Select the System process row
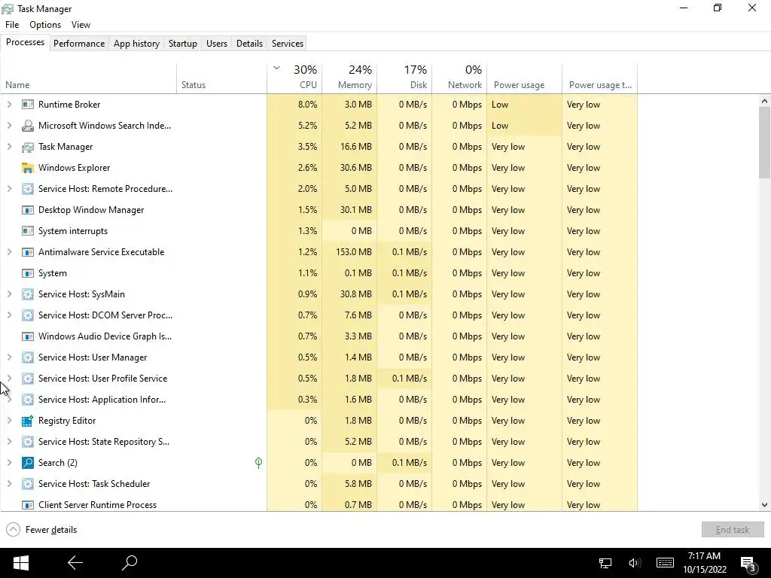Viewport: 771px width, 578px height. tap(319, 273)
